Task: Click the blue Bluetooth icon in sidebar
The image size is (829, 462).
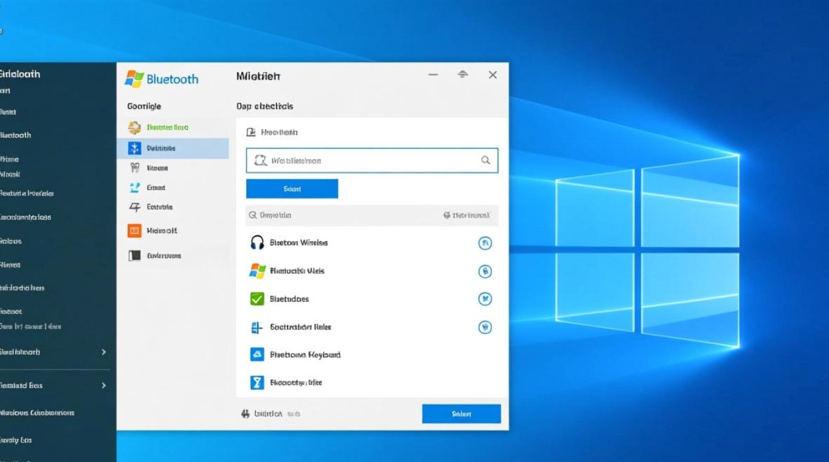Action: (x=134, y=148)
